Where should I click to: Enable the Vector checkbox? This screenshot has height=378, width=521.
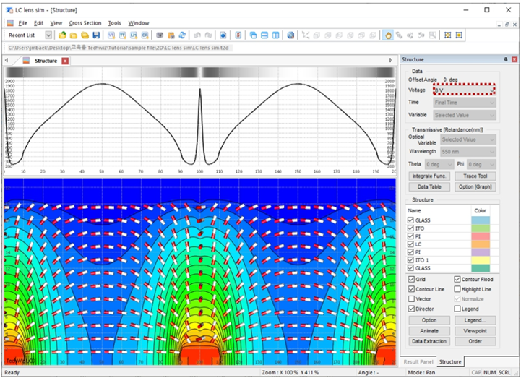click(411, 299)
